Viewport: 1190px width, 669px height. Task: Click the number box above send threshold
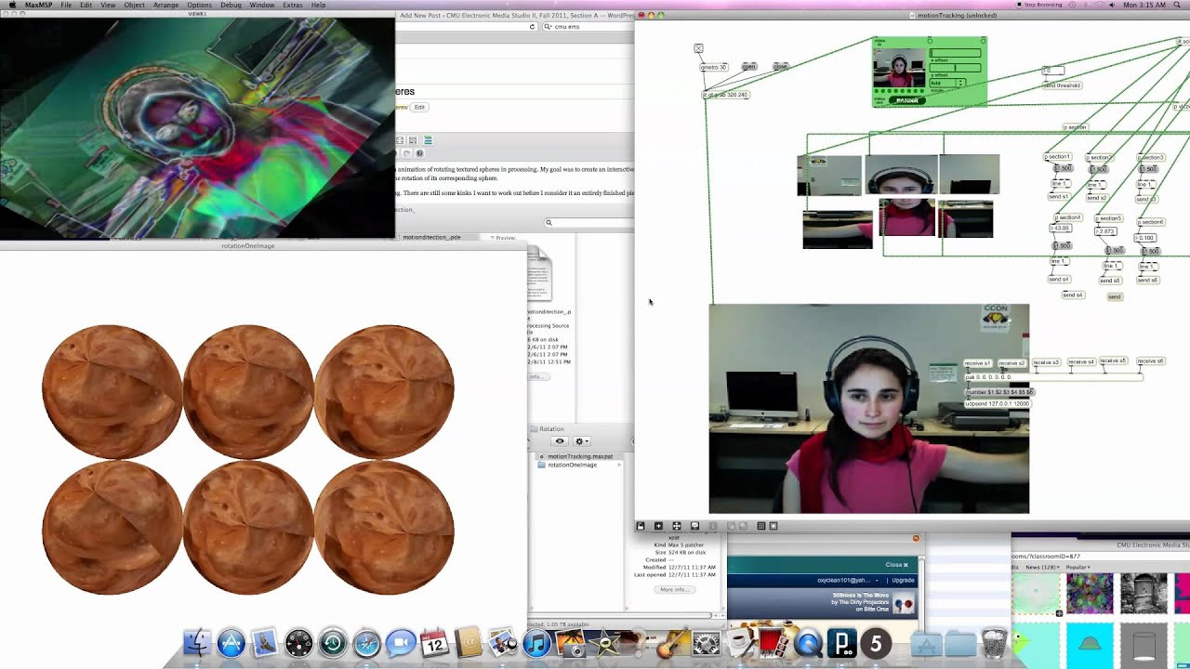1052,71
